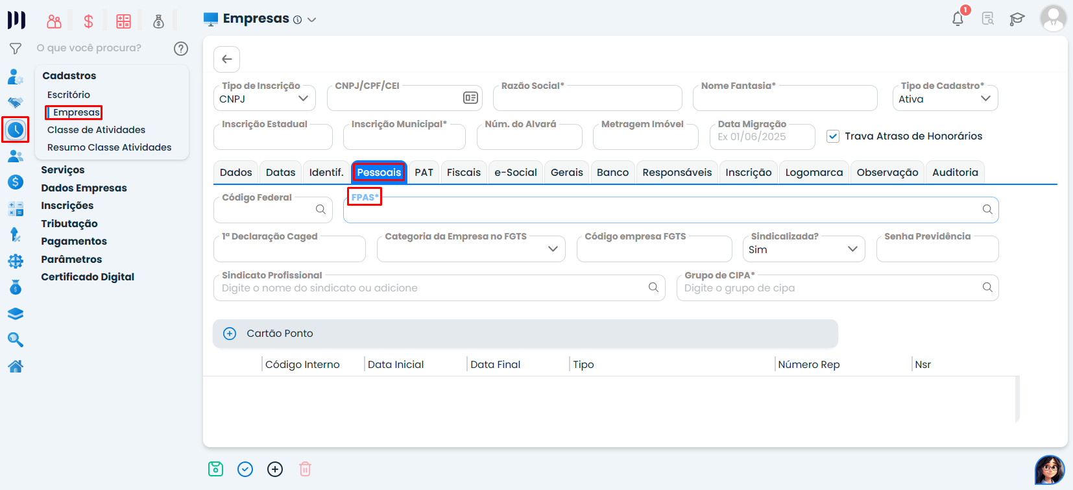The image size is (1073, 490).
Task: Open the graduation cap tutorials icon
Action: click(1017, 19)
